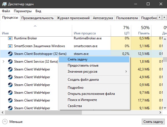Click vertical scrollbar down arrow

pyautogui.click(x=165, y=108)
